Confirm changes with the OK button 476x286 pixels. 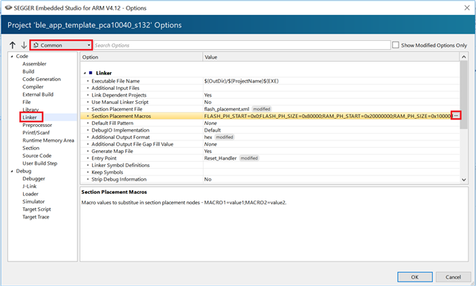415,277
